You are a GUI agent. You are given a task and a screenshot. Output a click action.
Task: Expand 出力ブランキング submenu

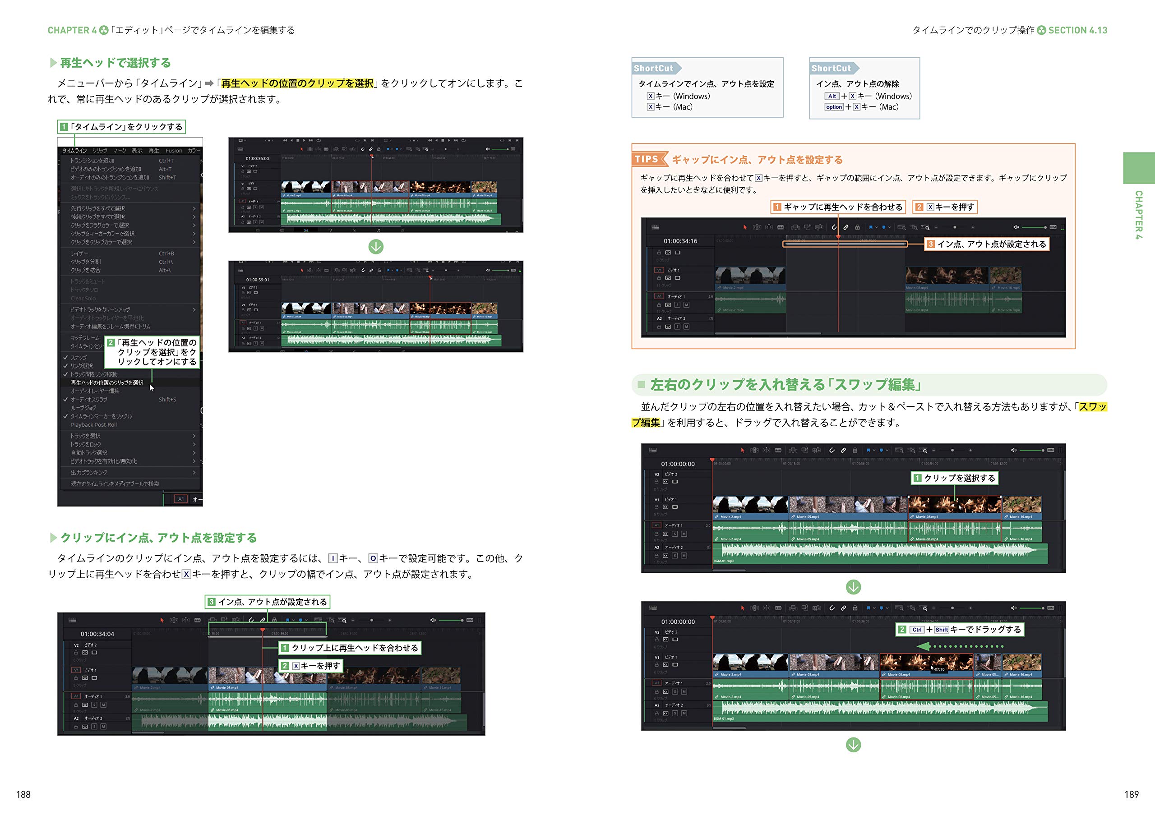[88, 472]
